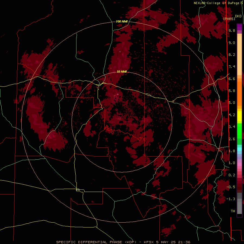Click the 0.2 scale value
The image size is (244, 244).
click(232, 175)
